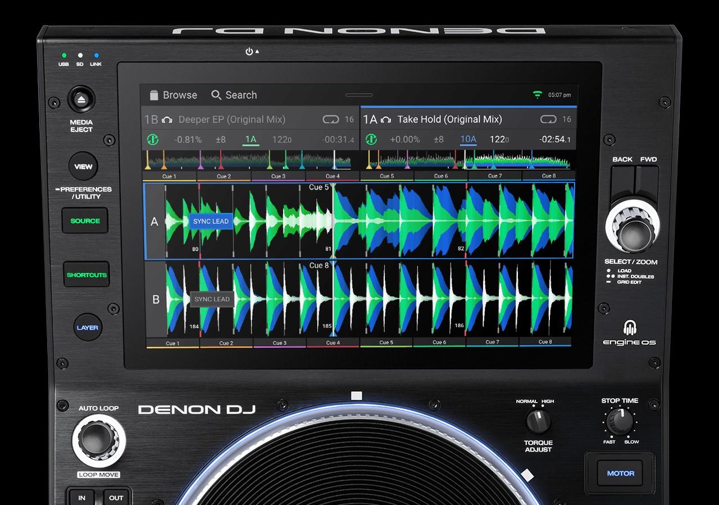Adjust the STOP TIME knob
719x505 pixels.
(620, 421)
